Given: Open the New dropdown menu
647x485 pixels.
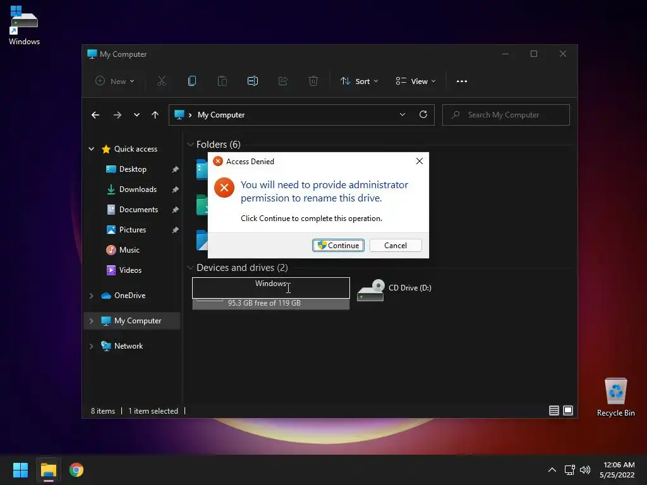Looking at the screenshot, I should pos(115,81).
